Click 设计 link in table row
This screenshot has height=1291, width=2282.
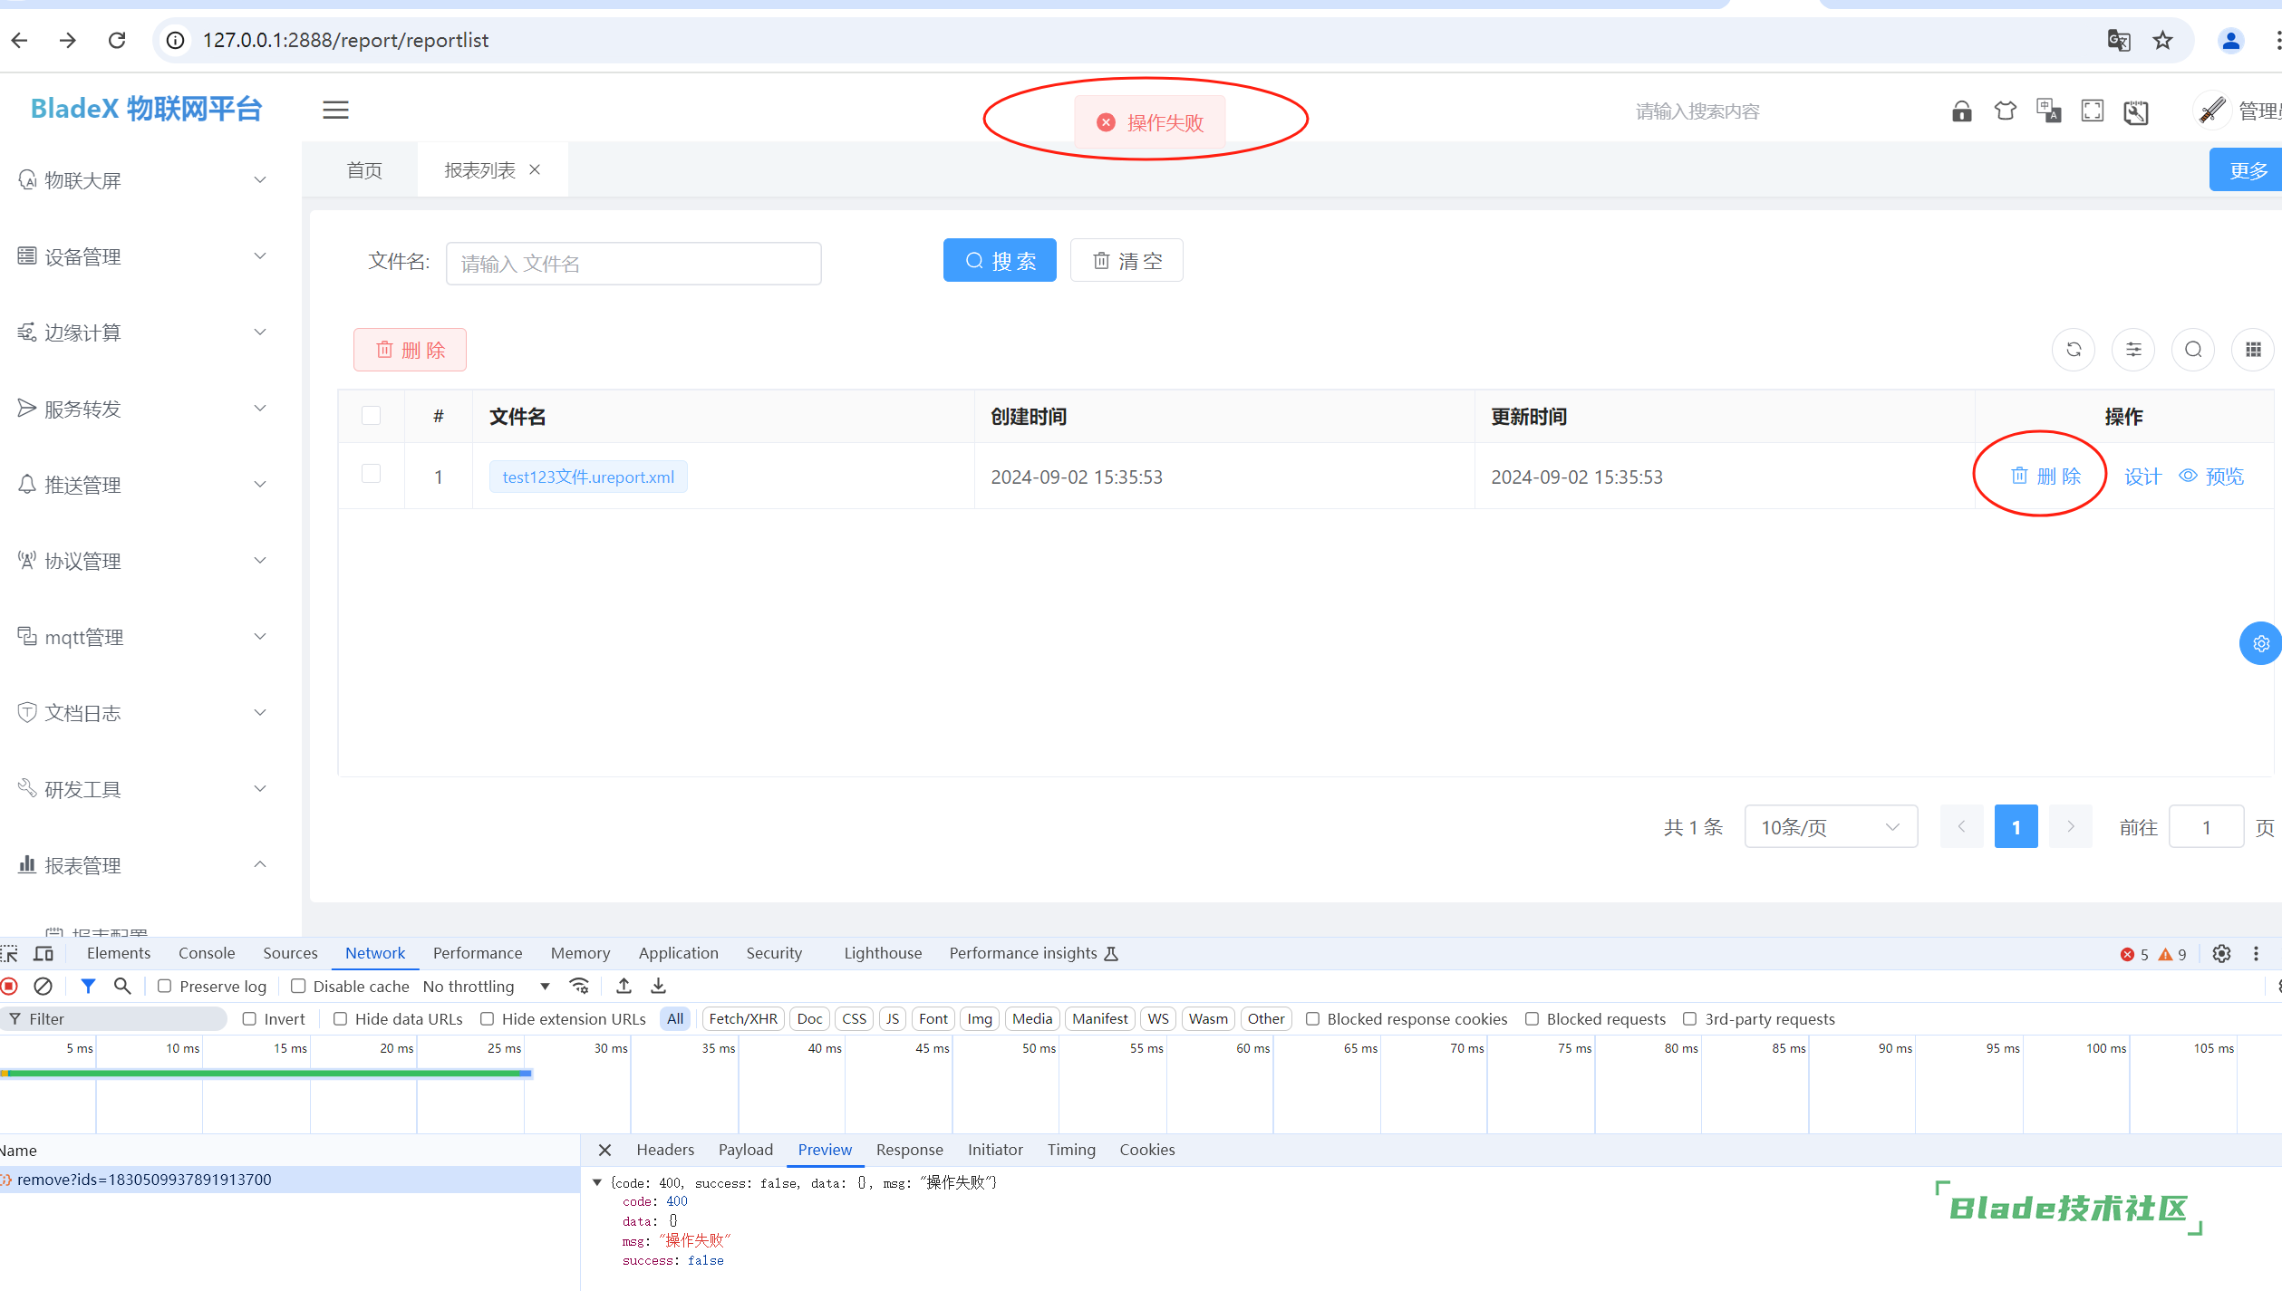click(x=2142, y=477)
